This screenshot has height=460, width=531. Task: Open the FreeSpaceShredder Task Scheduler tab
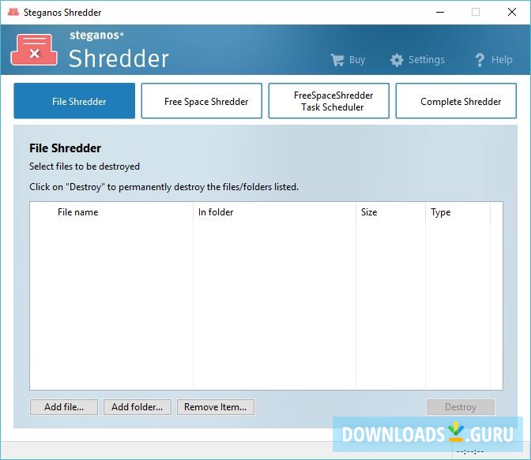329,101
